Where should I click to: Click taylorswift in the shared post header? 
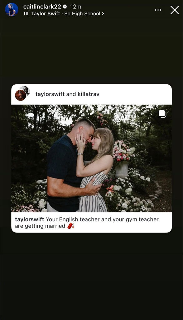point(50,94)
